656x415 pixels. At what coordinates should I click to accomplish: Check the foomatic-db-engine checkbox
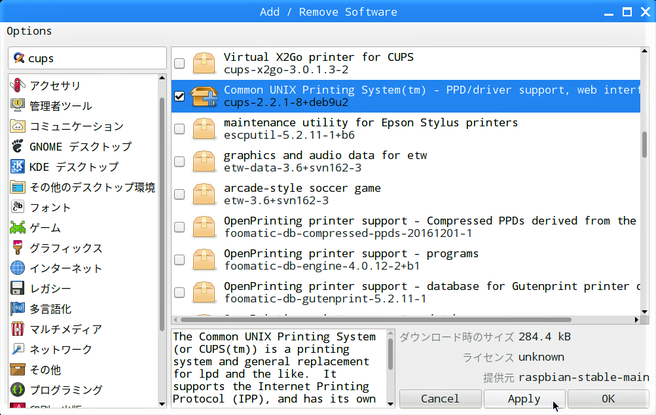click(179, 259)
